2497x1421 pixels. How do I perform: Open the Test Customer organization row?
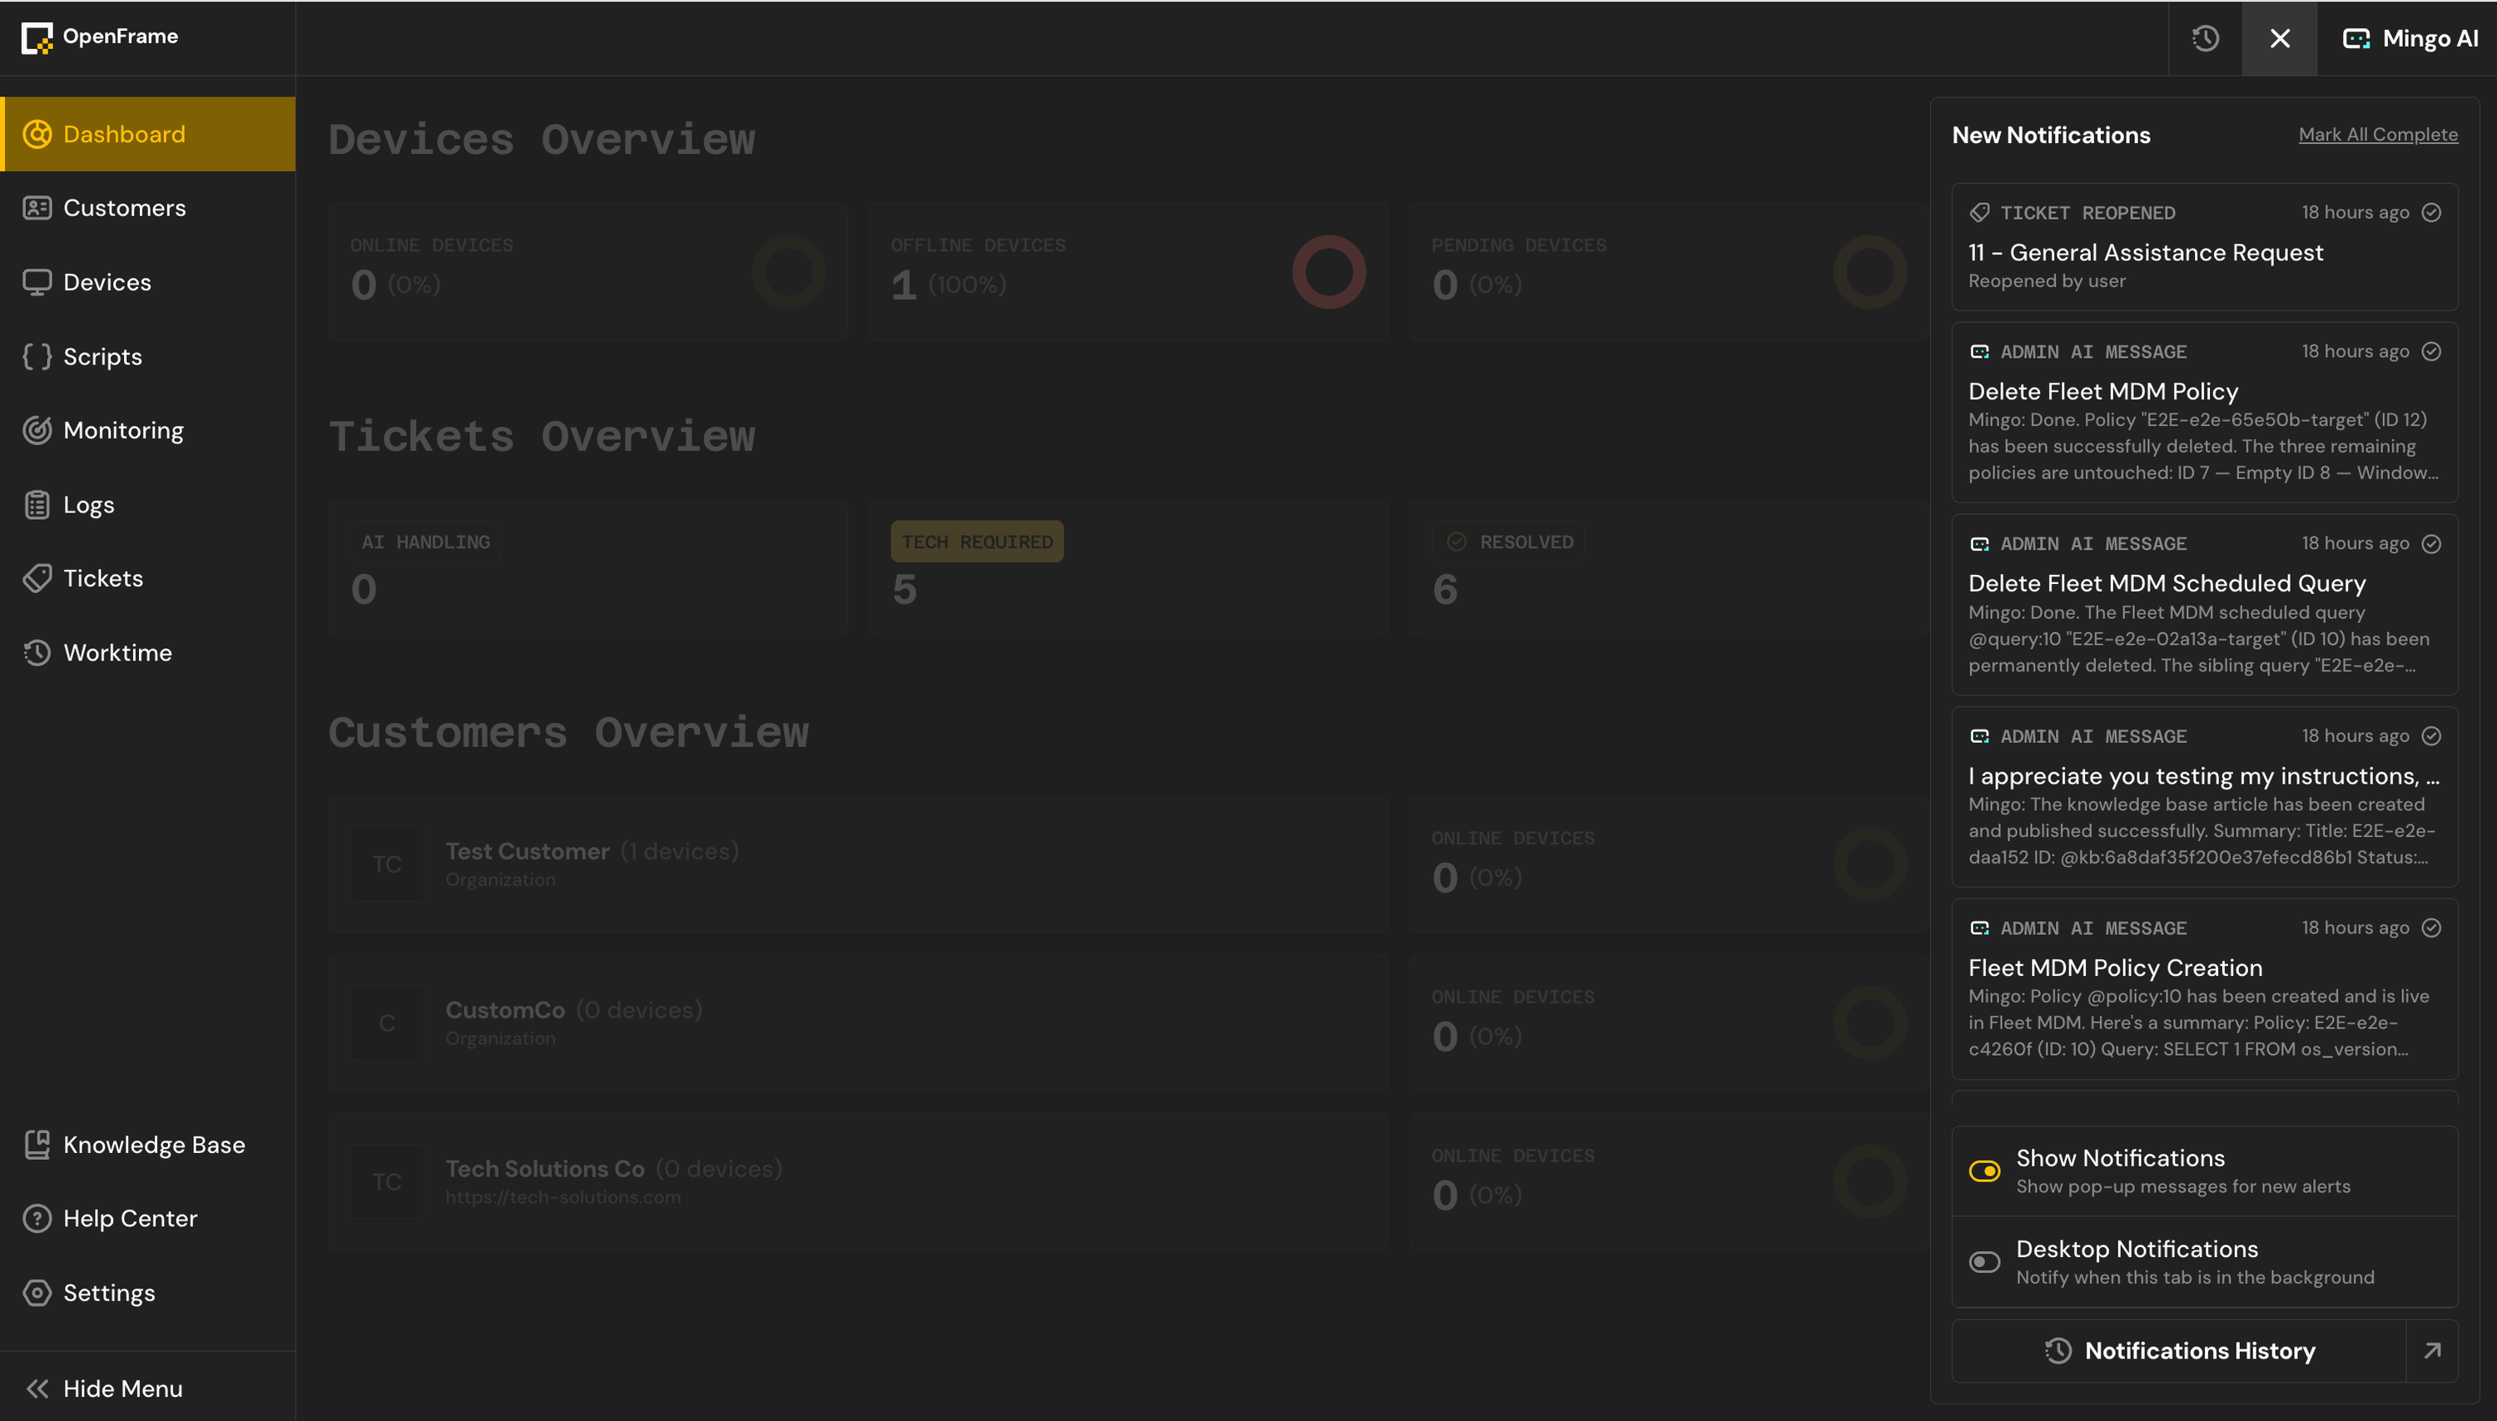point(858,864)
